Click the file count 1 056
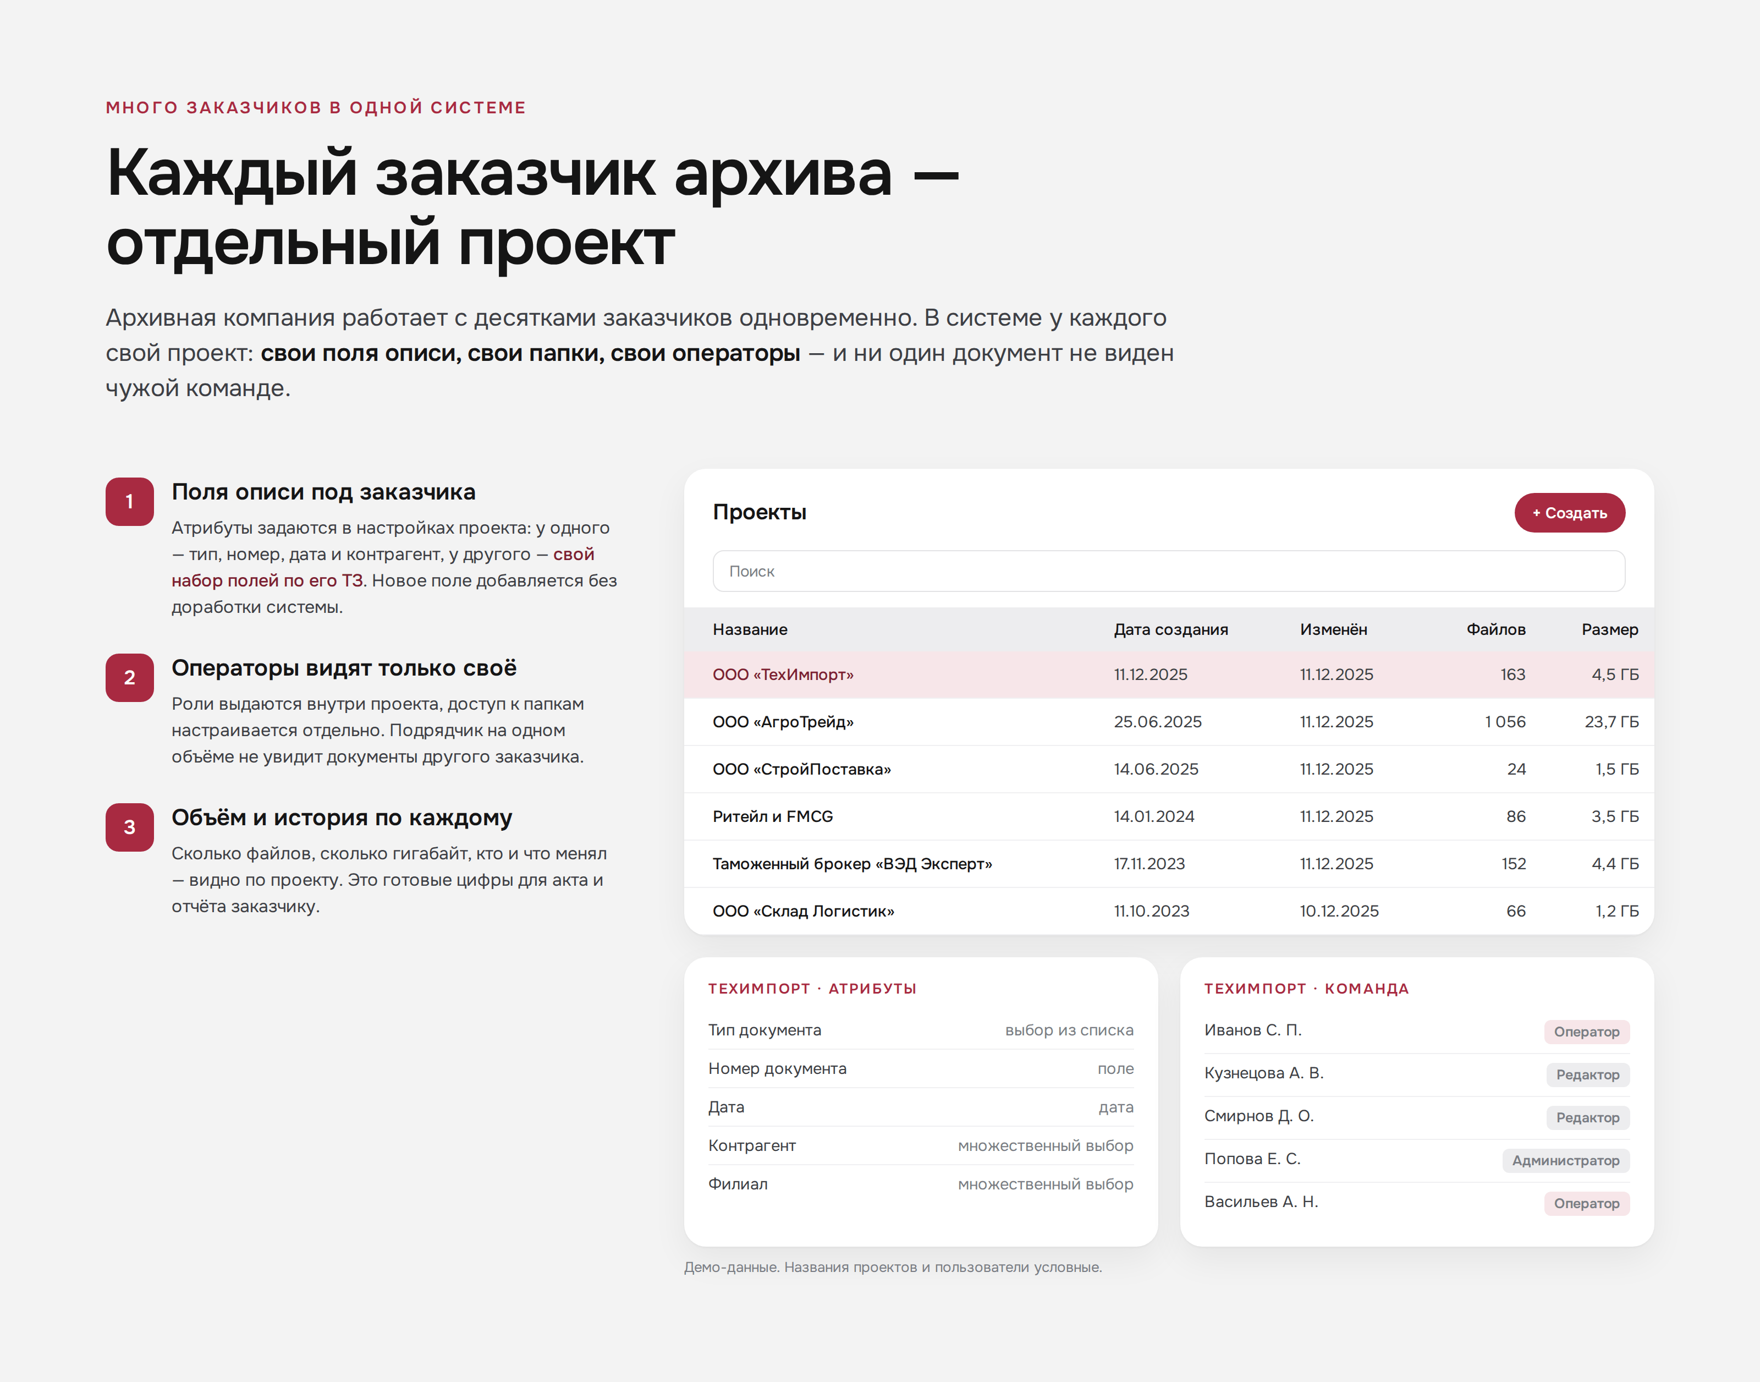 (1504, 722)
